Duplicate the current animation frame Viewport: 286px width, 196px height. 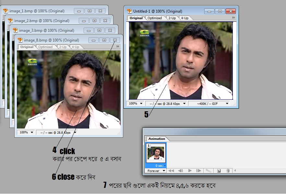tap(219, 171)
